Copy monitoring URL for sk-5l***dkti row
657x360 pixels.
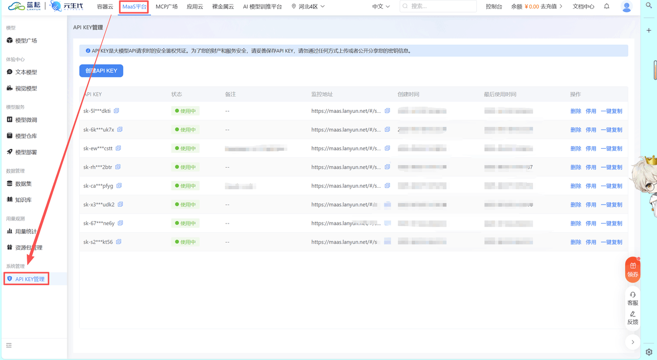pos(388,111)
